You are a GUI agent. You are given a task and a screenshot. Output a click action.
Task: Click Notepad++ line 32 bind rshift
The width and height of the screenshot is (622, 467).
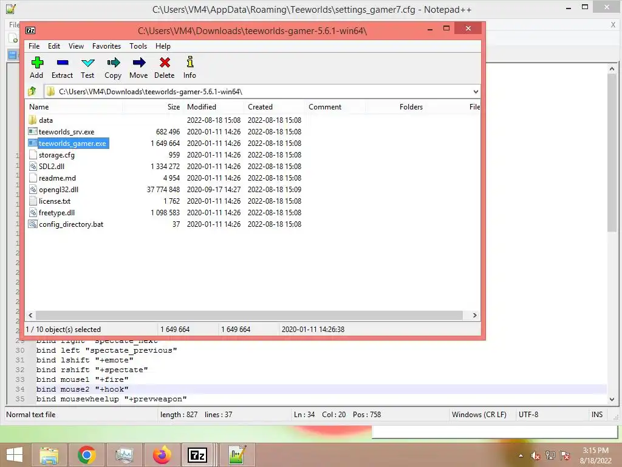[92, 370]
